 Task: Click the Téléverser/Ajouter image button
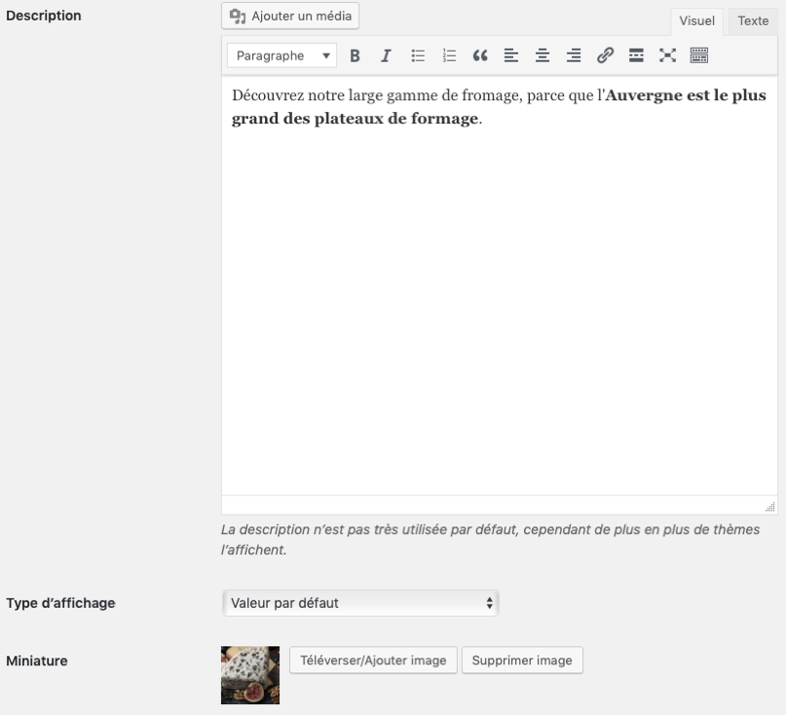373,661
